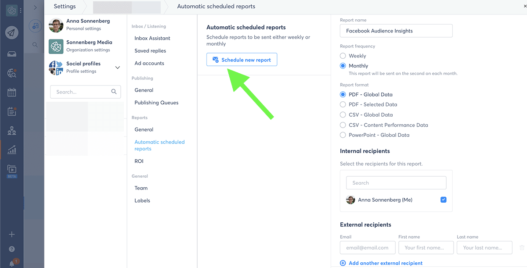
Task: Click the paper plane publish icon
Action: (x=12, y=33)
